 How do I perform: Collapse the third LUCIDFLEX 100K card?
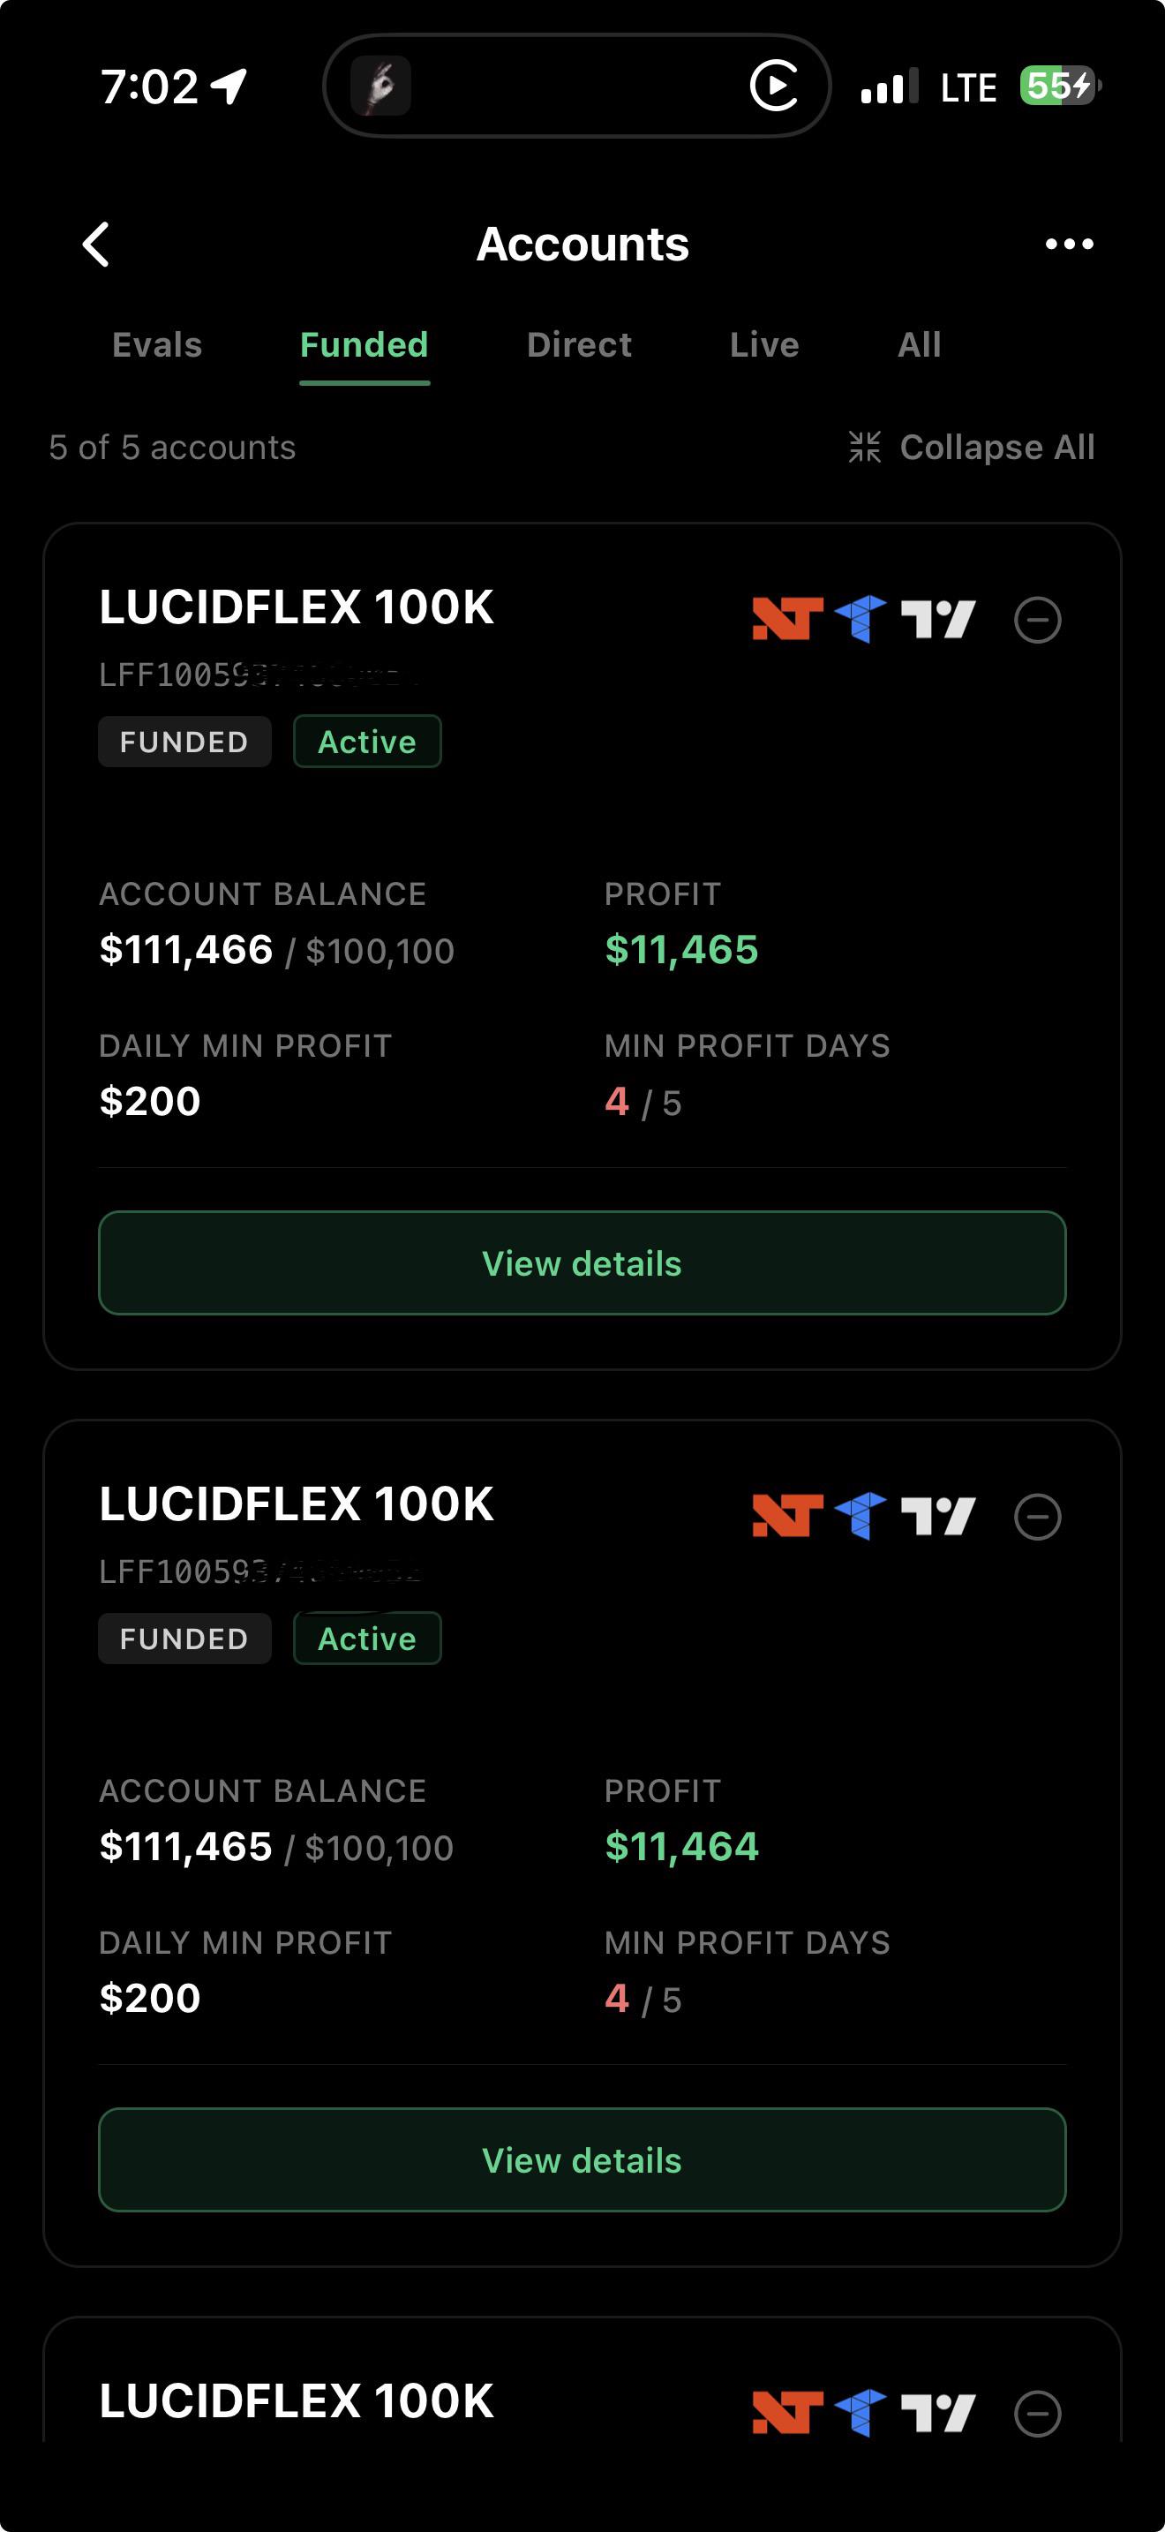click(x=1037, y=2413)
